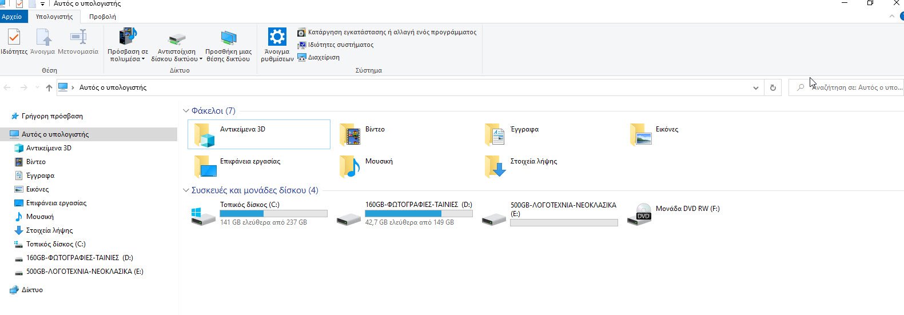Select 160GB-ΦΩΤΟΓΡΑΦΙΕΣ-ΤΑΙΝΙΕΣ (D:) drive in main pane
The height and width of the screenshot is (315, 904).
coord(404,214)
